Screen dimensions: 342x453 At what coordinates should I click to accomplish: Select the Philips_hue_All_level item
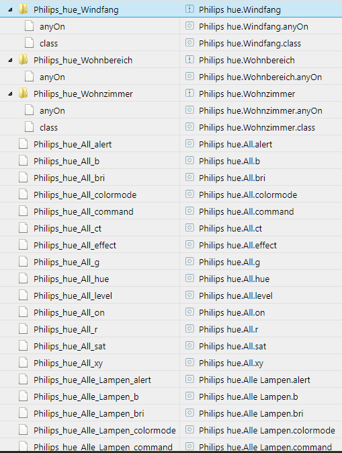click(x=73, y=296)
